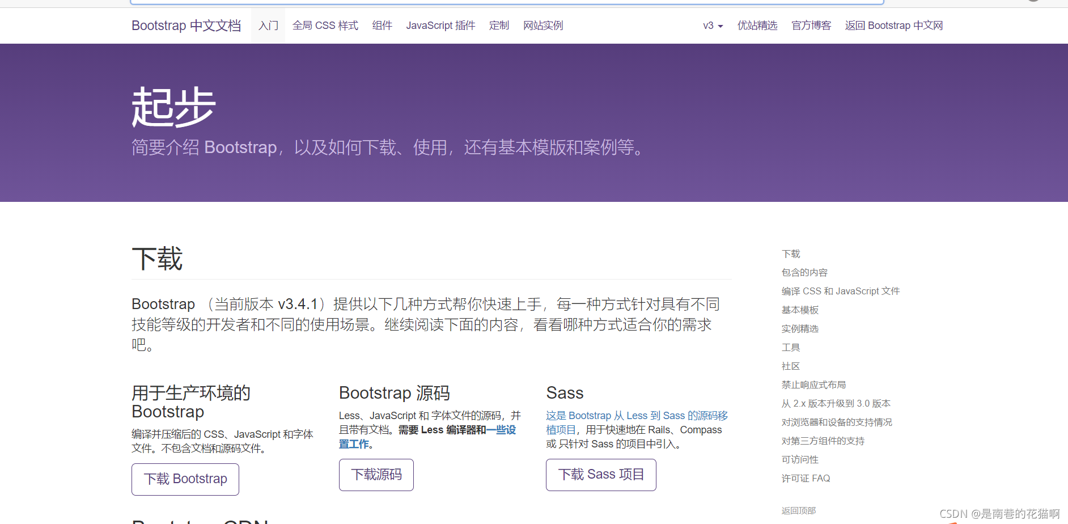Click the browser address bar at top

[x=507, y=2]
